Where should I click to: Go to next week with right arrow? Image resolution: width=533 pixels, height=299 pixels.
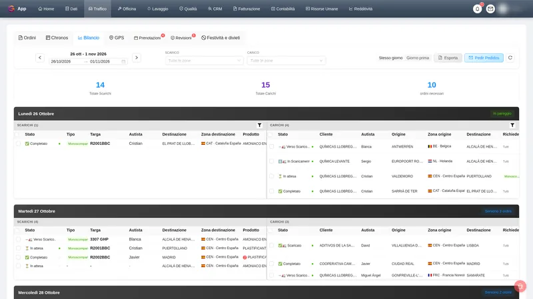(x=137, y=58)
